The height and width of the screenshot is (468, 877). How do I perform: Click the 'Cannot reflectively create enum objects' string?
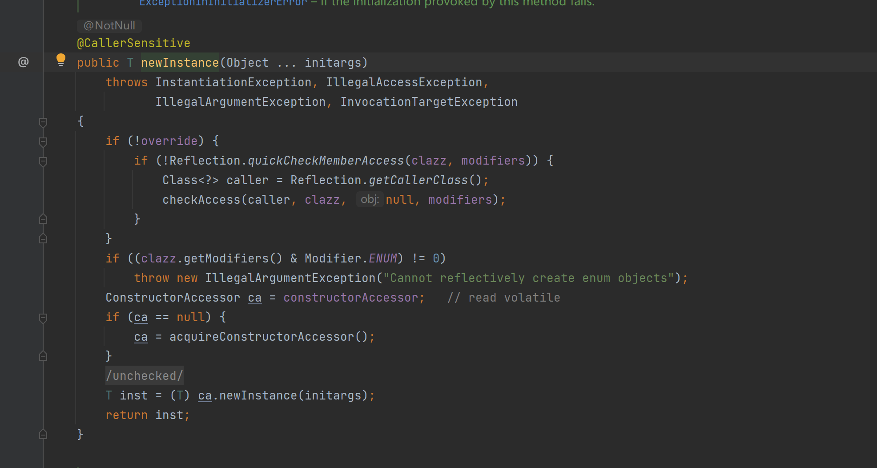click(529, 278)
